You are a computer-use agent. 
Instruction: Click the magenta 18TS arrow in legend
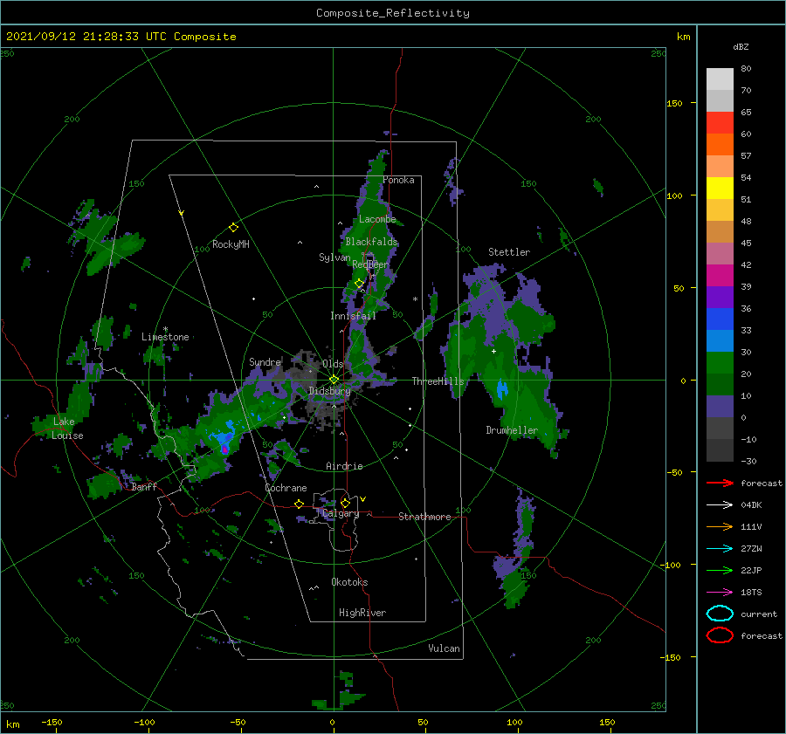pos(720,593)
